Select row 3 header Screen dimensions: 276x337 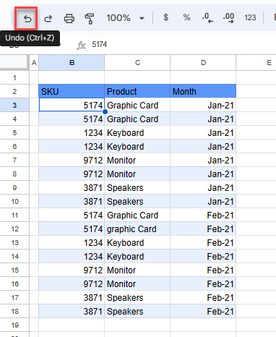14,105
